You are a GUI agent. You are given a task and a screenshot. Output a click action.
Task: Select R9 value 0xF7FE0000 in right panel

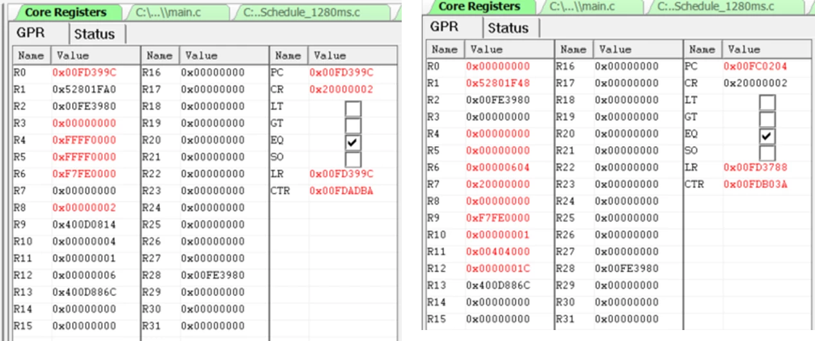(498, 218)
